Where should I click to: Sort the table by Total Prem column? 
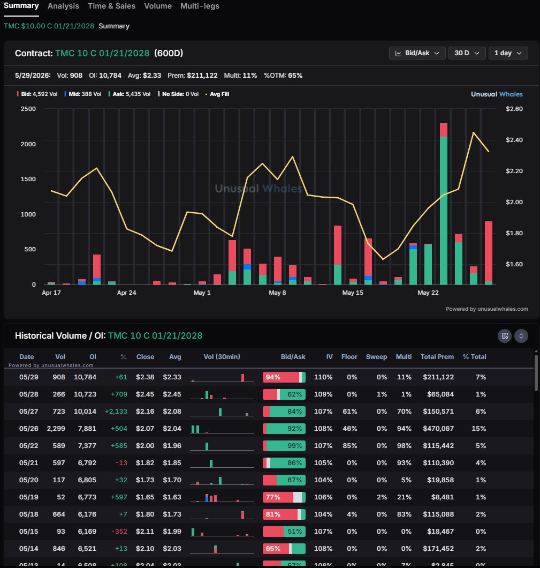(437, 357)
